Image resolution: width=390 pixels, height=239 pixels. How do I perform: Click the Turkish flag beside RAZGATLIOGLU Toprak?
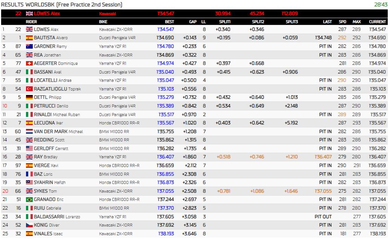coord(29,89)
